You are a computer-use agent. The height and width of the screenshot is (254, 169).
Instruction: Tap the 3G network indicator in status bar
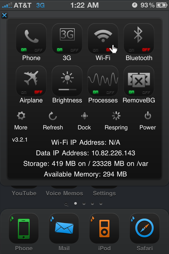point(40,5)
